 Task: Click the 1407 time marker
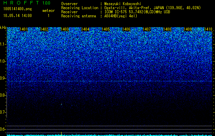[147, 29]
